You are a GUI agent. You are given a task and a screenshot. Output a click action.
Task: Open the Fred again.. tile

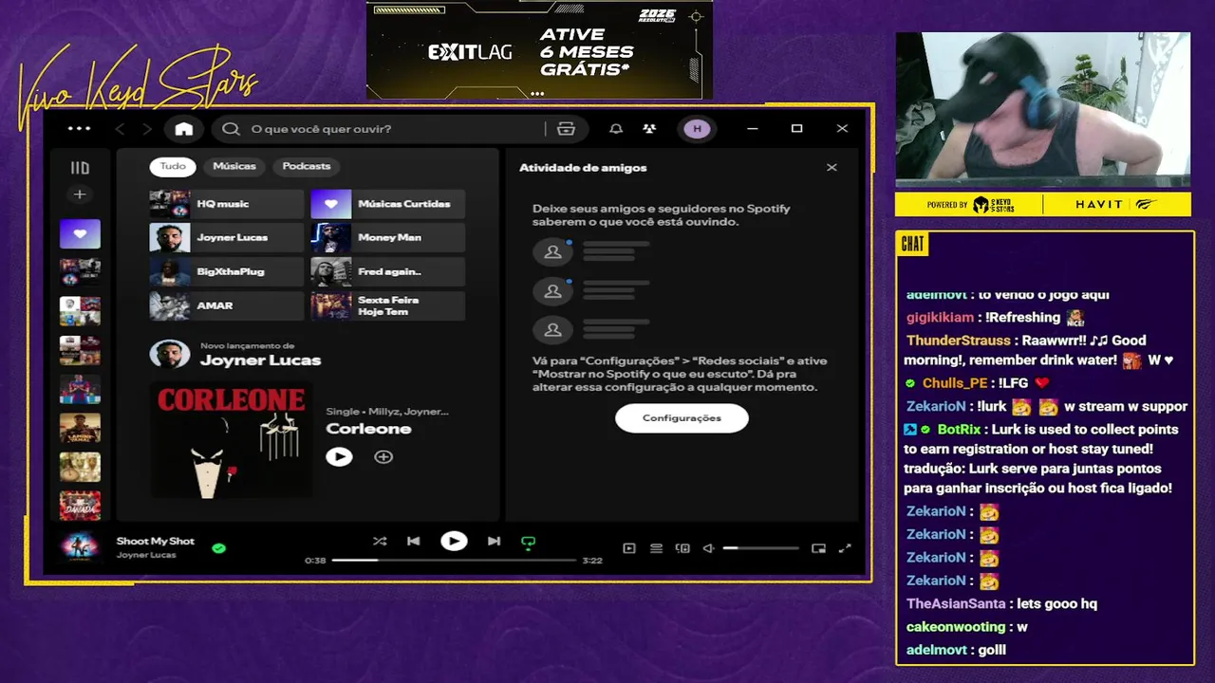point(387,272)
